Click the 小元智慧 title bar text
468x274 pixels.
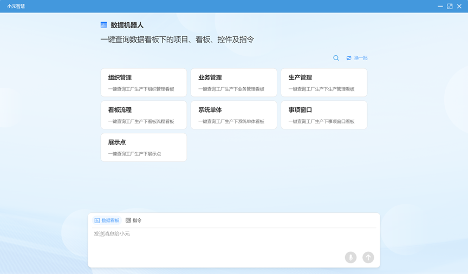point(16,6)
